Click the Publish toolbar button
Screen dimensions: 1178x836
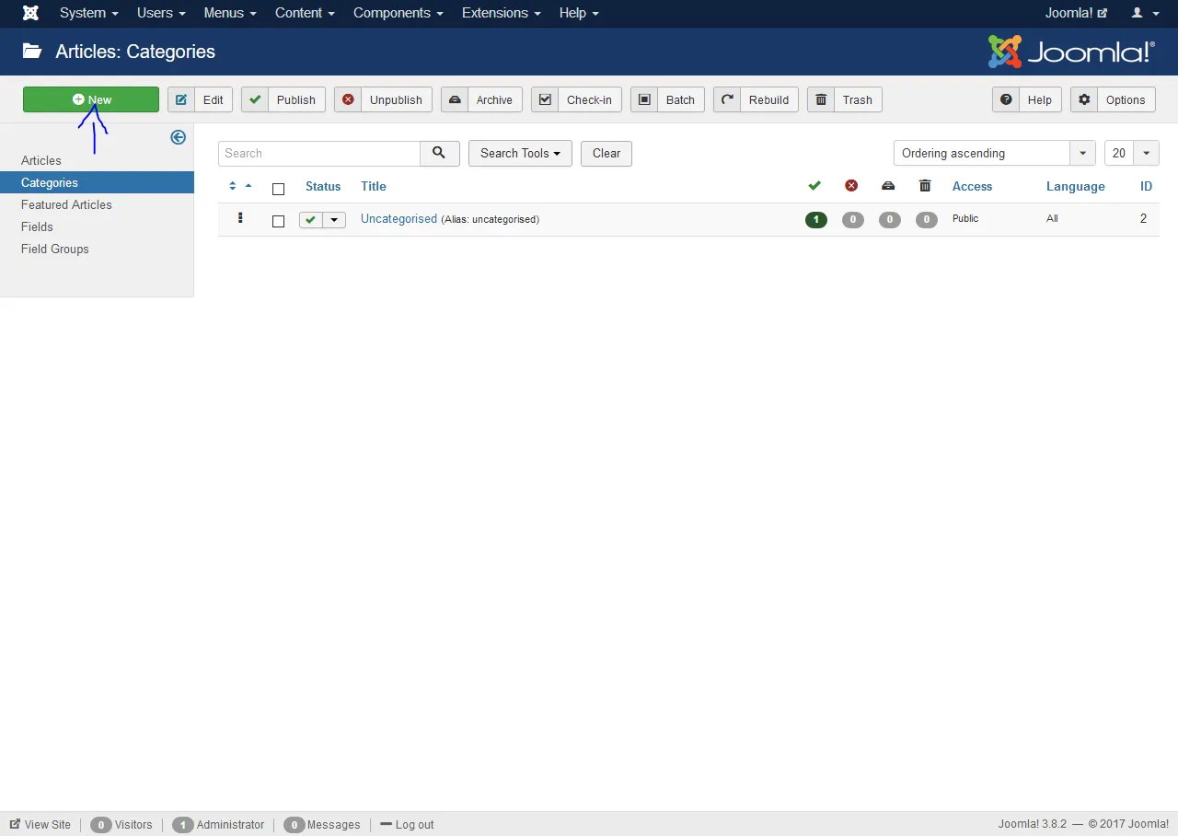point(283,99)
